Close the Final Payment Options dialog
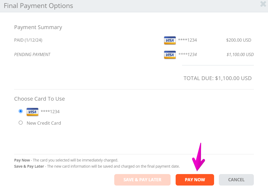The height and width of the screenshot is (189, 268). (x=263, y=4)
